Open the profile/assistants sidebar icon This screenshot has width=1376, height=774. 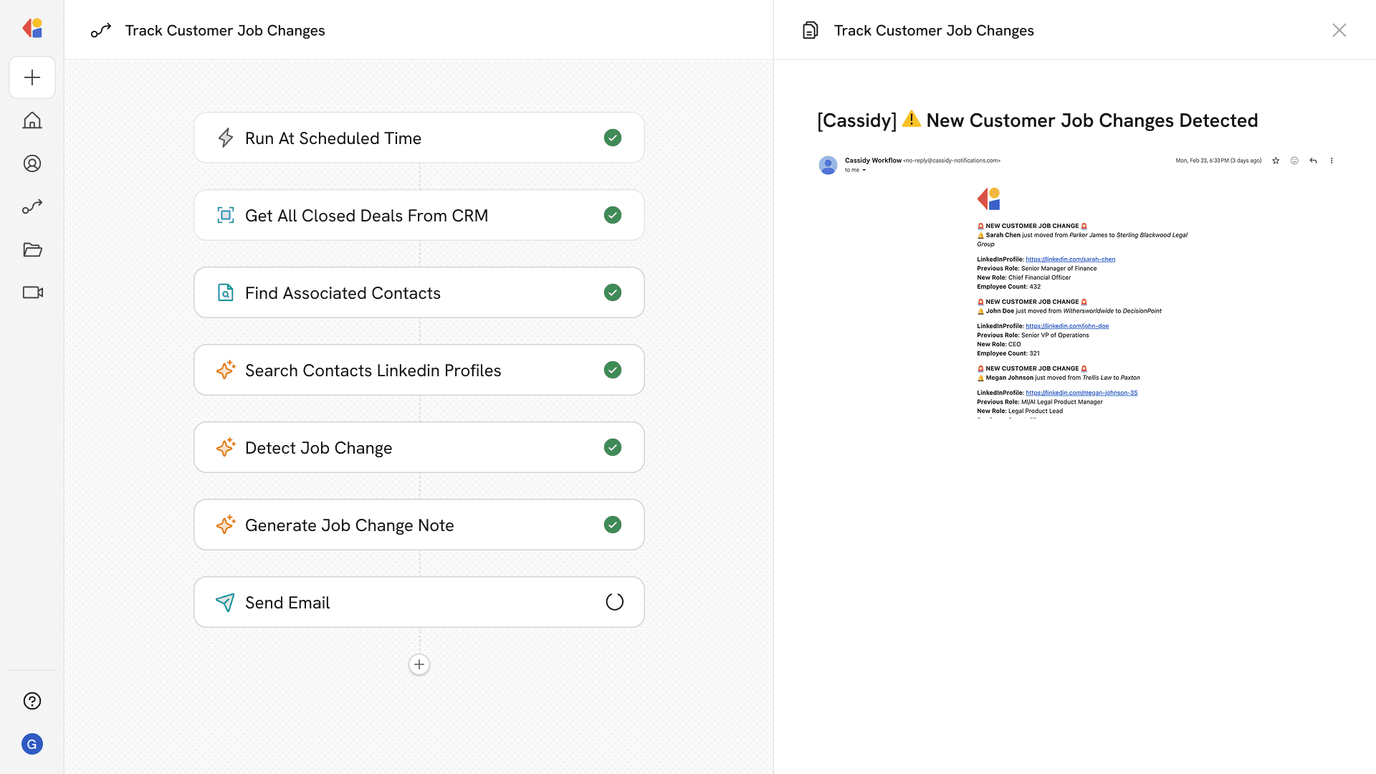coord(32,163)
